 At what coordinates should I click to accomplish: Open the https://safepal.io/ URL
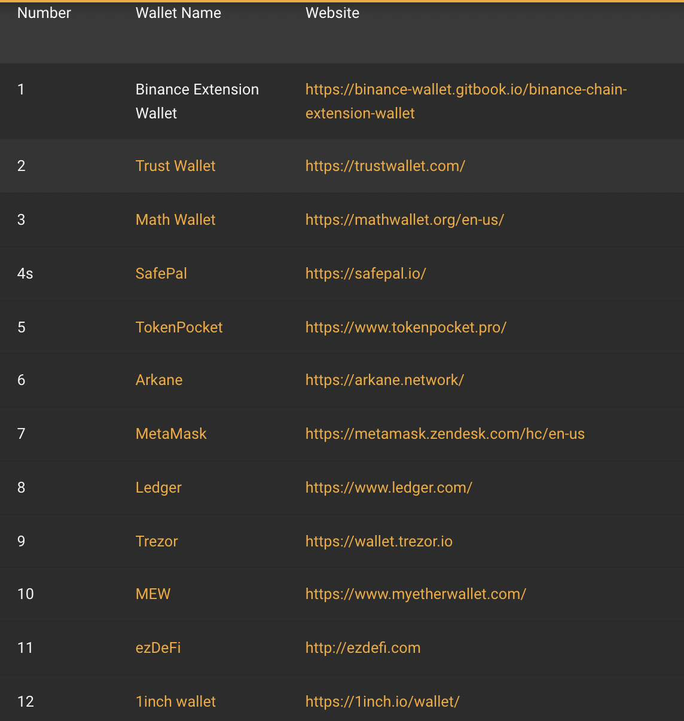coord(365,273)
